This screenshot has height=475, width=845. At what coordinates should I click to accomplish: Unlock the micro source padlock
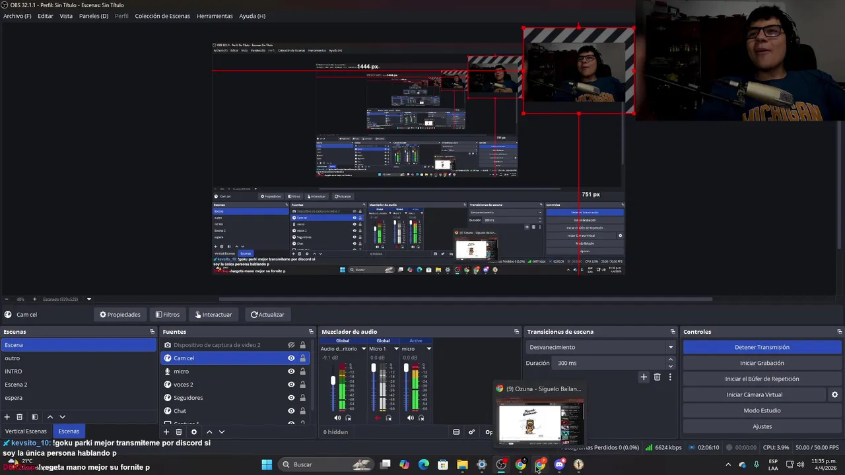(303, 371)
